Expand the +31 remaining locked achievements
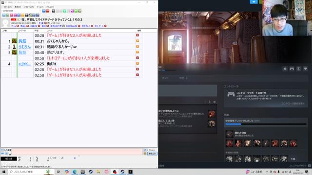The image size is (312, 175). tap(293, 159)
